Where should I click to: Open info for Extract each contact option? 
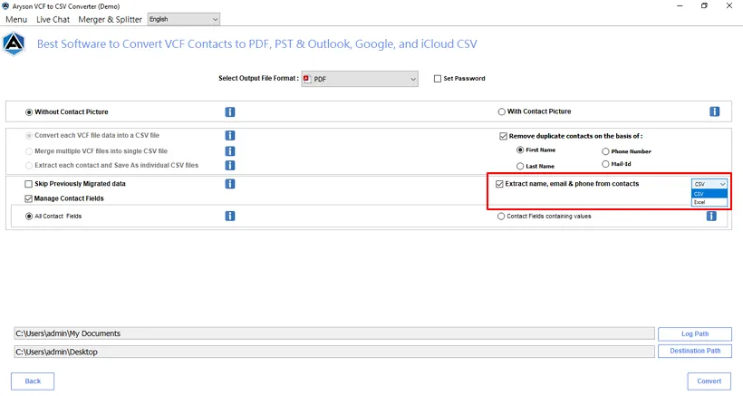230,165
